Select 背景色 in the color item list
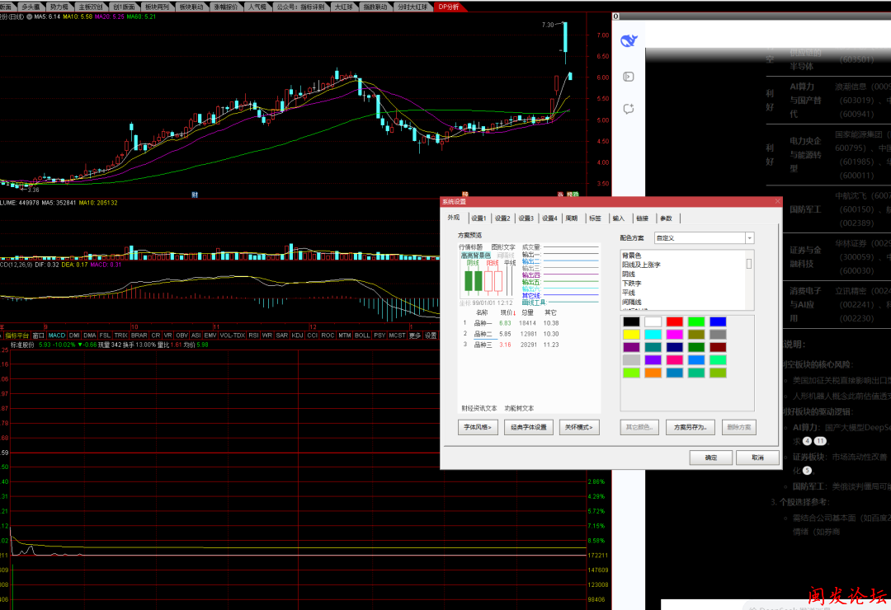This screenshot has width=891, height=610. [x=633, y=256]
